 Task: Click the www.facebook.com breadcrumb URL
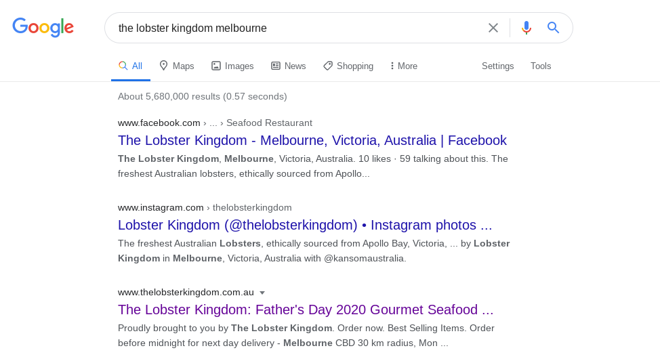click(159, 123)
